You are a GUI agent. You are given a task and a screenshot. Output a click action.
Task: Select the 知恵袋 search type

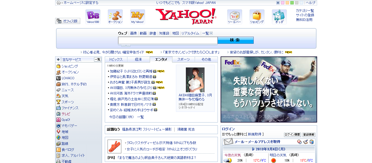click(164, 33)
